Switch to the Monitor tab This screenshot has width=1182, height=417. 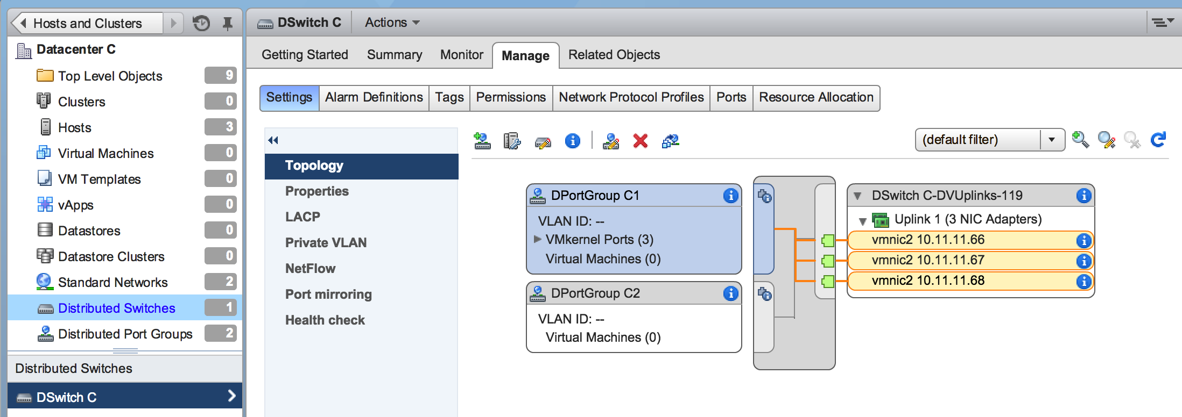tap(461, 55)
